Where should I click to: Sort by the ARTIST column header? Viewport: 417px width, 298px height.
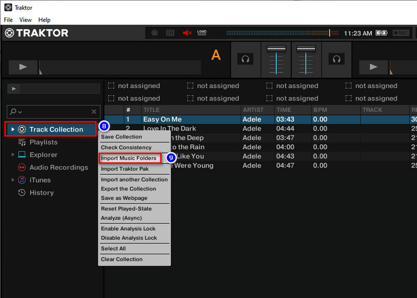click(x=257, y=110)
